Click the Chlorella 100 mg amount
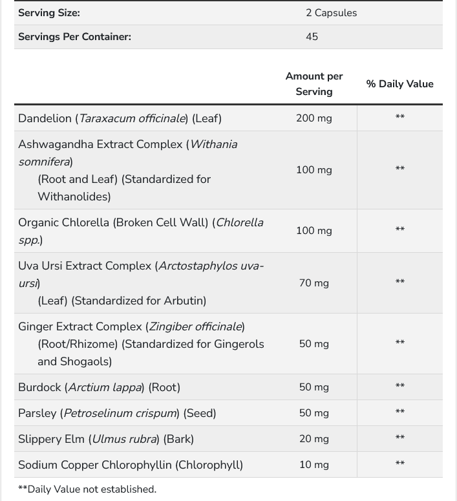Image resolution: width=457 pixels, height=501 pixels. click(314, 231)
